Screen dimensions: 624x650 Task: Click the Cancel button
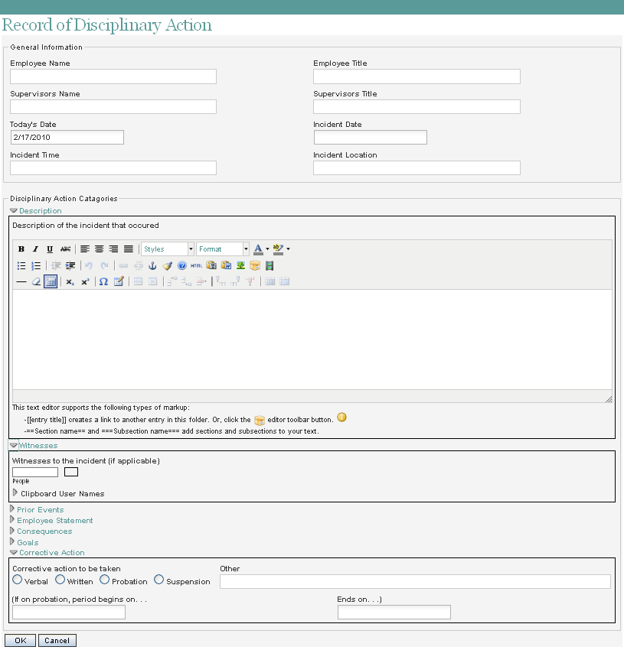point(57,641)
